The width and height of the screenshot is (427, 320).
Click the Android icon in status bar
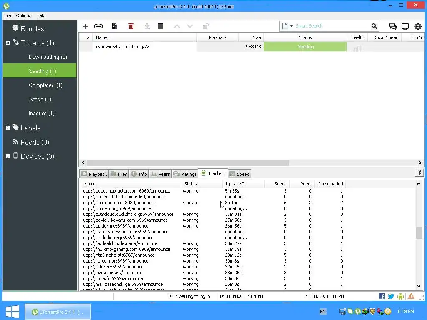click(x=400, y=296)
